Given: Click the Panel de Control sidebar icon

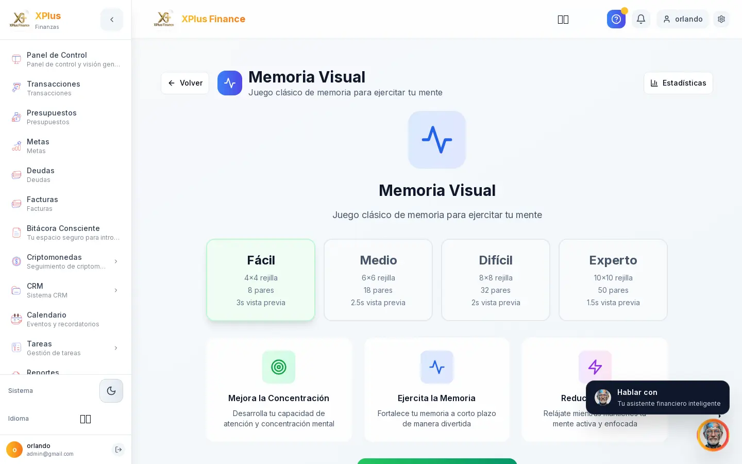Looking at the screenshot, I should click(x=16, y=59).
